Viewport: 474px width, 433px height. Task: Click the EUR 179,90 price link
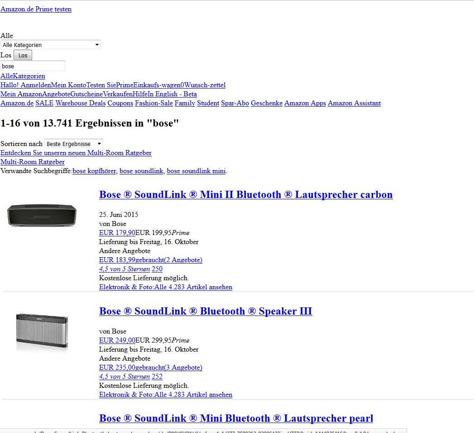point(117,233)
